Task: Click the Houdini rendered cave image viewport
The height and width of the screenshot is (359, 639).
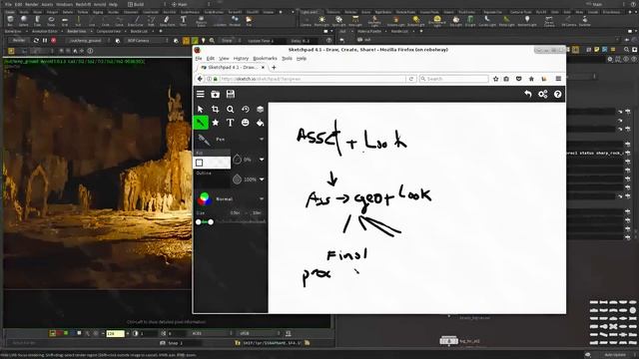Action: [x=98, y=173]
